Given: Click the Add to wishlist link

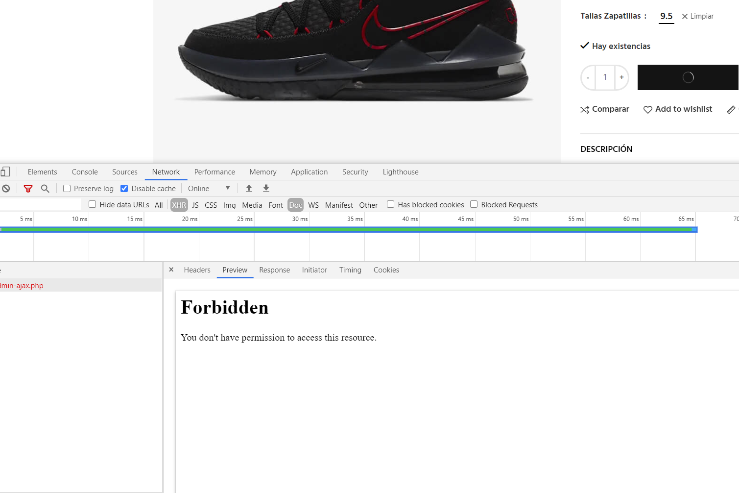Looking at the screenshot, I should (x=684, y=109).
